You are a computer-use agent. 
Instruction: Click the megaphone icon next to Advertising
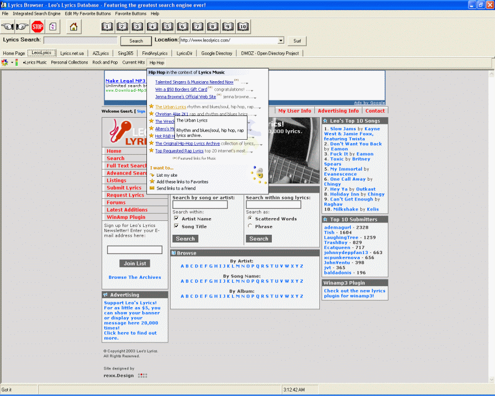click(106, 295)
